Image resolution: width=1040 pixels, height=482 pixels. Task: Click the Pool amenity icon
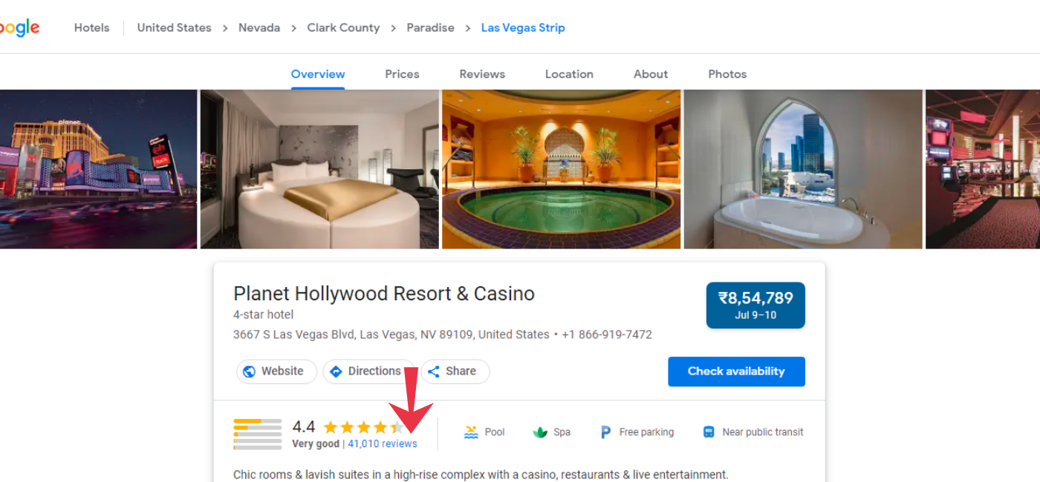click(471, 432)
